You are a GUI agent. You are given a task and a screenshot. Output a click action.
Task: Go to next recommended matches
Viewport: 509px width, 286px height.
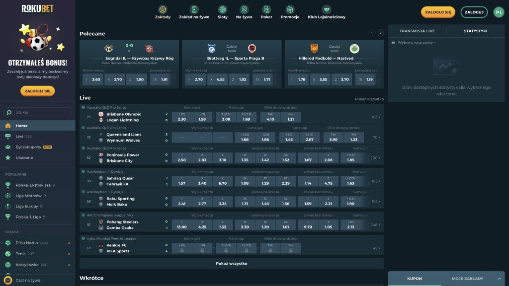[x=380, y=33]
